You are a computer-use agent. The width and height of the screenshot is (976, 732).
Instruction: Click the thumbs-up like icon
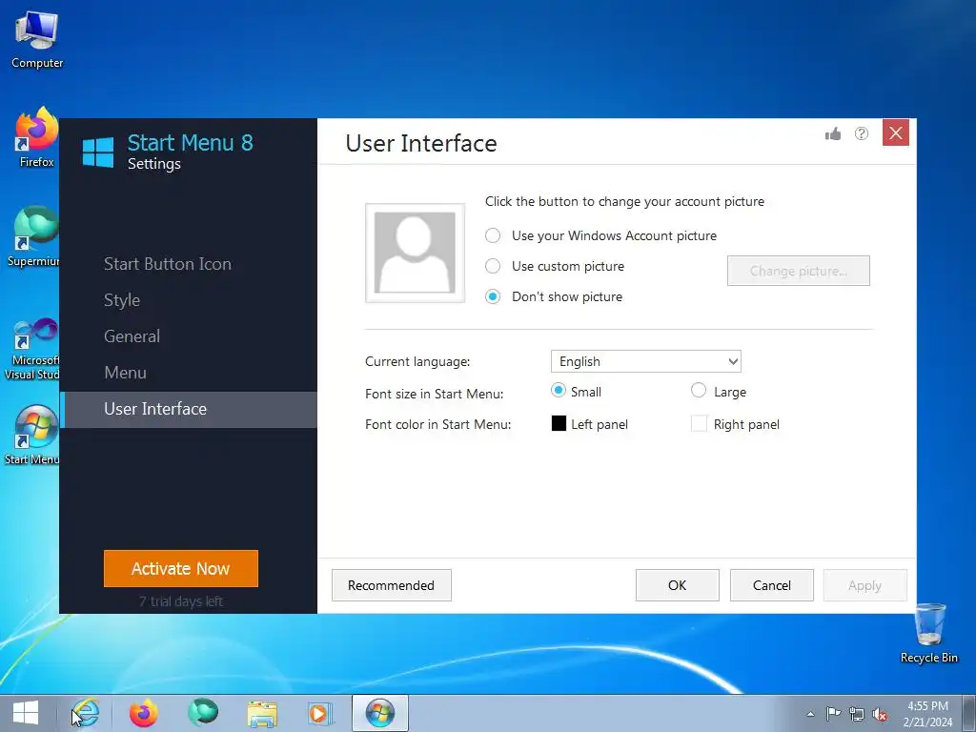point(833,133)
